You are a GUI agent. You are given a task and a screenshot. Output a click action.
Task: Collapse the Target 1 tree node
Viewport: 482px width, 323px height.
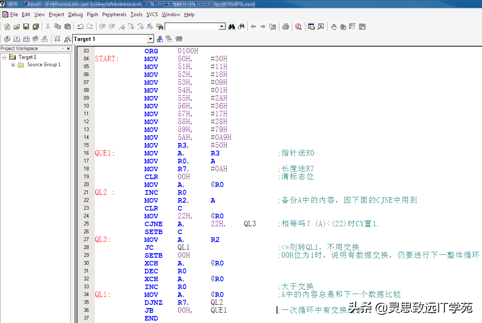5,57
